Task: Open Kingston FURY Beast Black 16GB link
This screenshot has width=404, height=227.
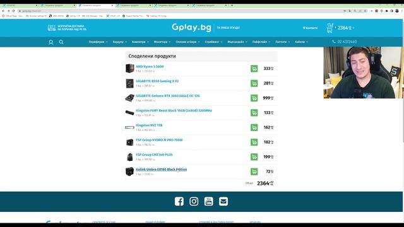Action: tap(174, 110)
